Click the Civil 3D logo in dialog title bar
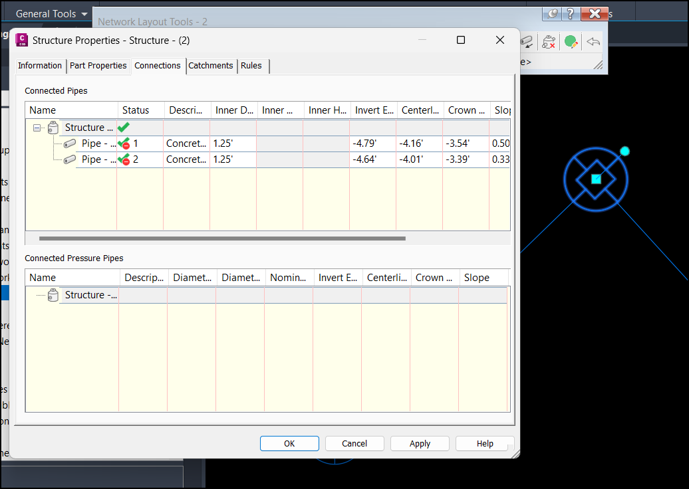The height and width of the screenshot is (489, 689). pos(22,40)
